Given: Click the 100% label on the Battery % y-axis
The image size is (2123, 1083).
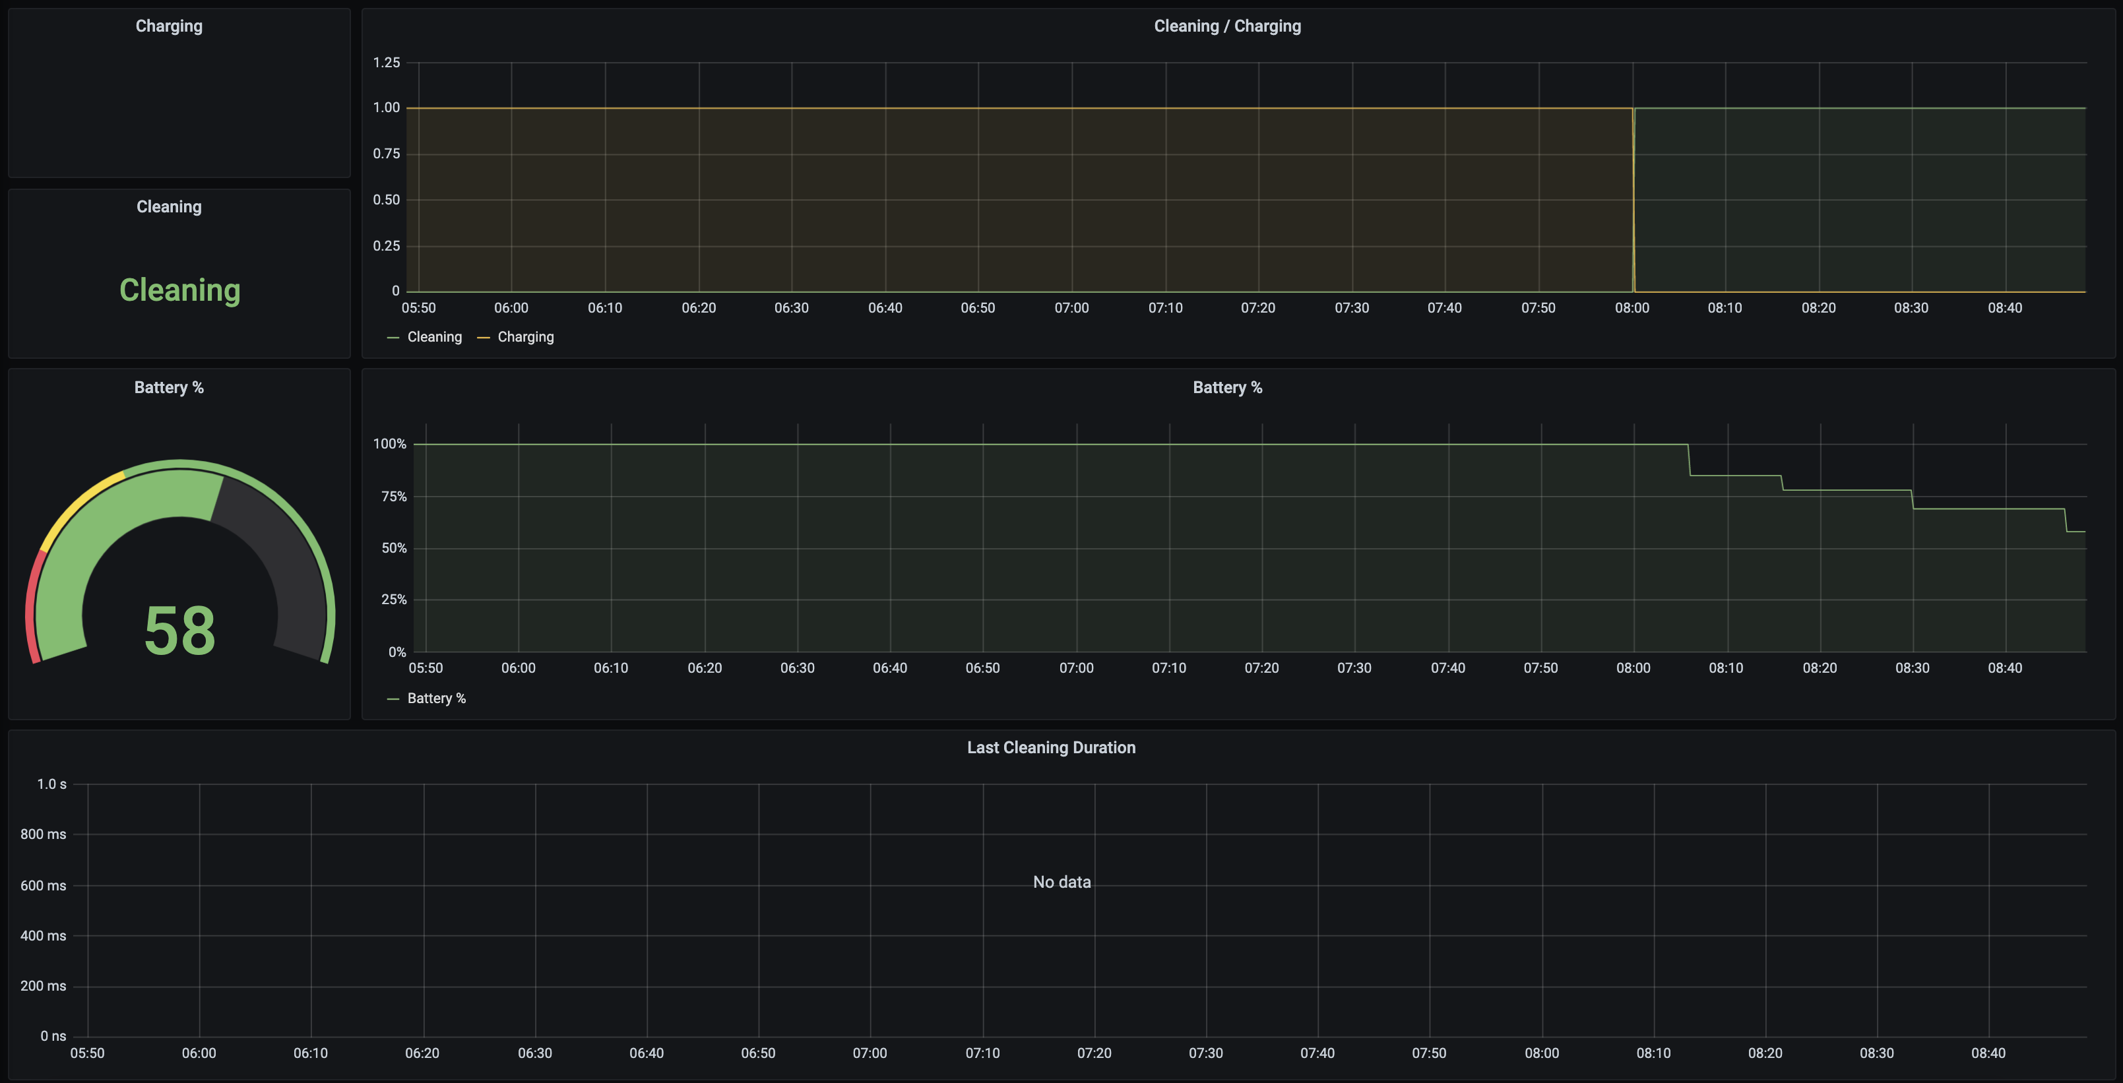Looking at the screenshot, I should [x=389, y=445].
